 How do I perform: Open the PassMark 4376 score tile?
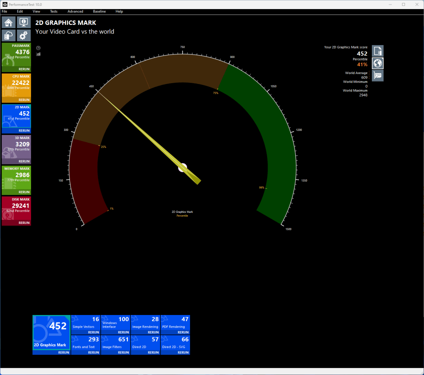[x=17, y=55]
